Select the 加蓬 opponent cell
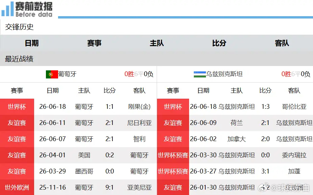This screenshot has height=195, width=313. point(294,171)
